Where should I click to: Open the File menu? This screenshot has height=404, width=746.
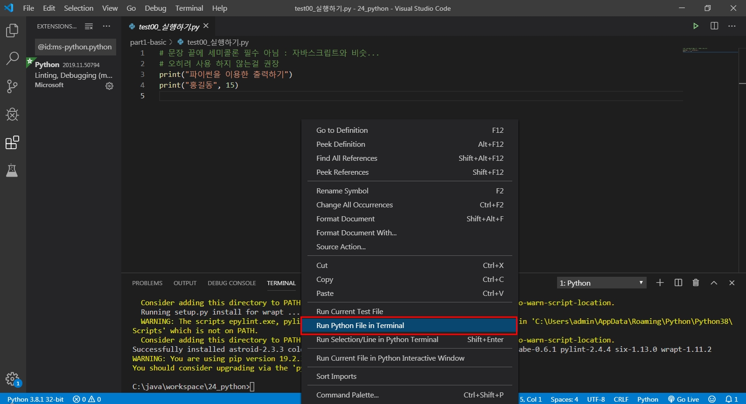pos(28,8)
